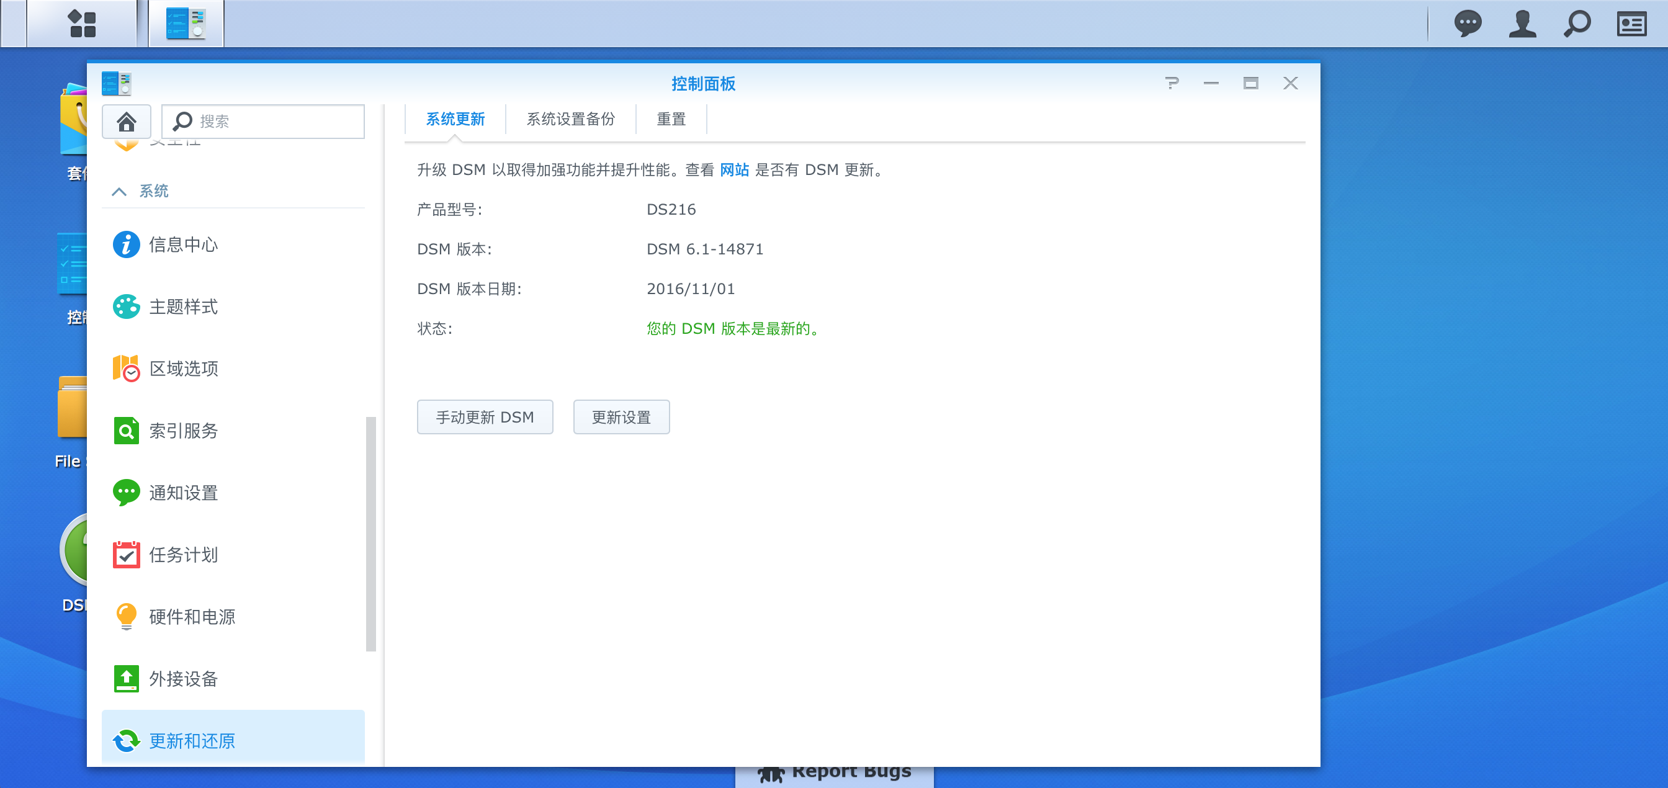Minimize the Control Panel window

click(1211, 84)
